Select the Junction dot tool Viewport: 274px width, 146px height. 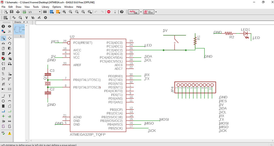3,116
